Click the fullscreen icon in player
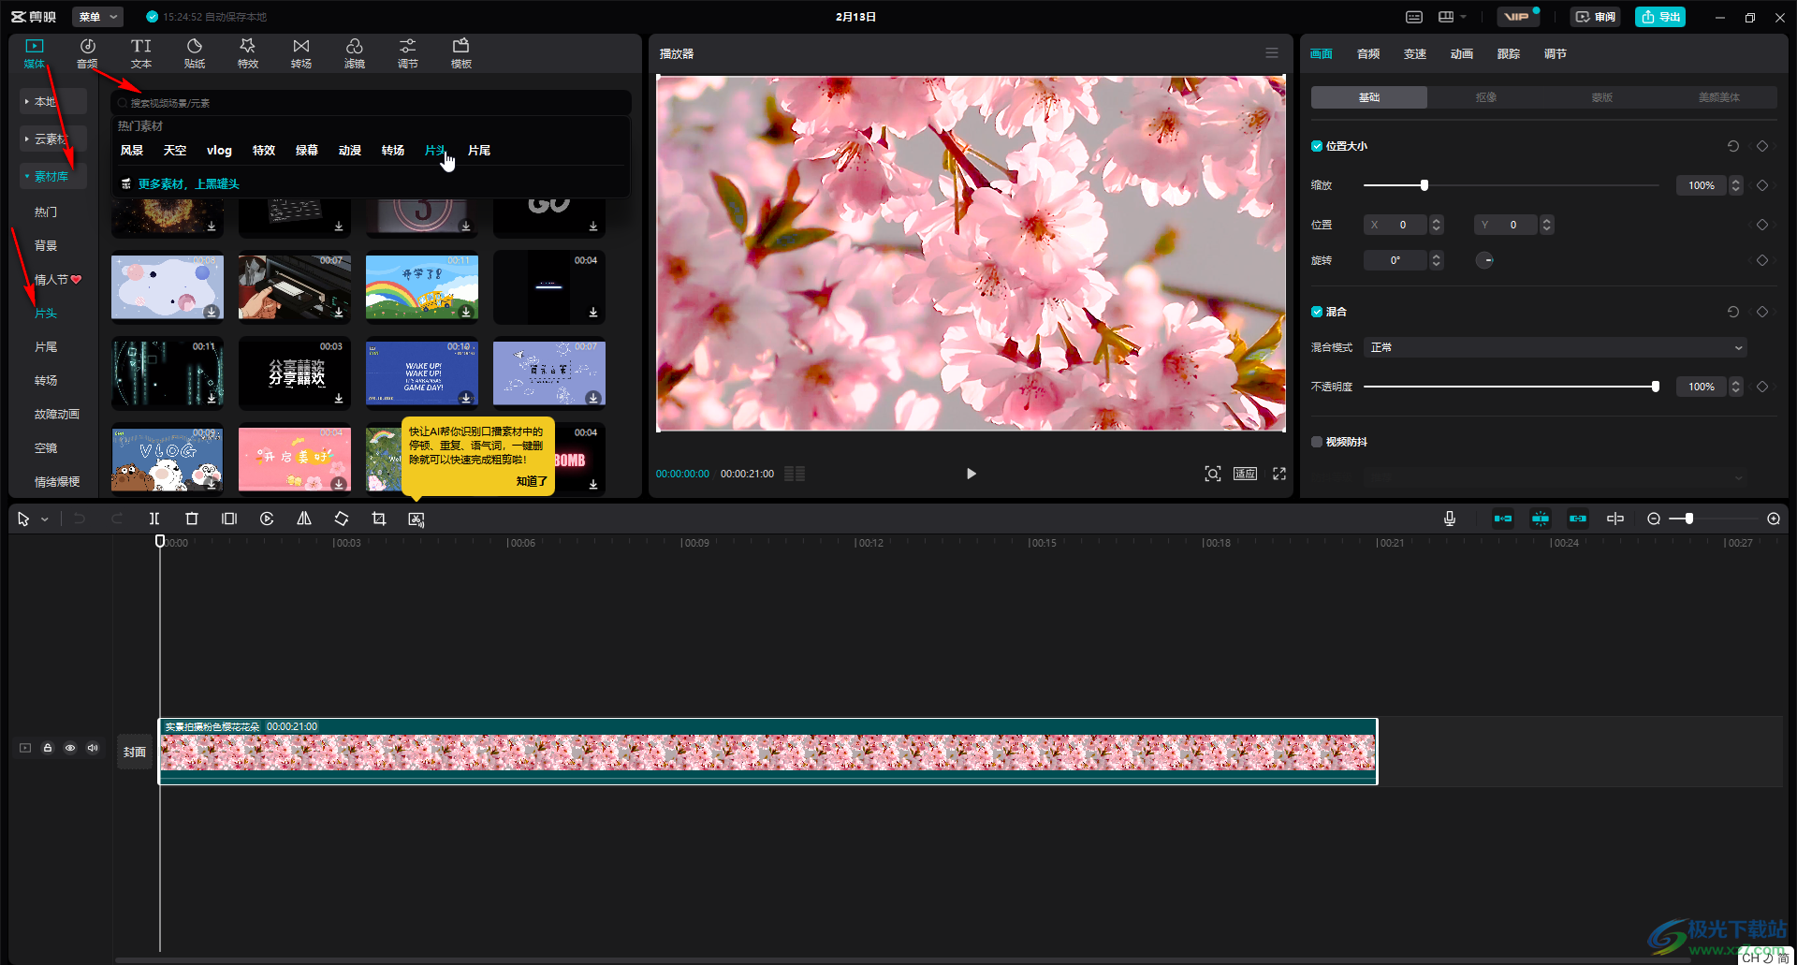The height and width of the screenshot is (965, 1797). (1279, 474)
